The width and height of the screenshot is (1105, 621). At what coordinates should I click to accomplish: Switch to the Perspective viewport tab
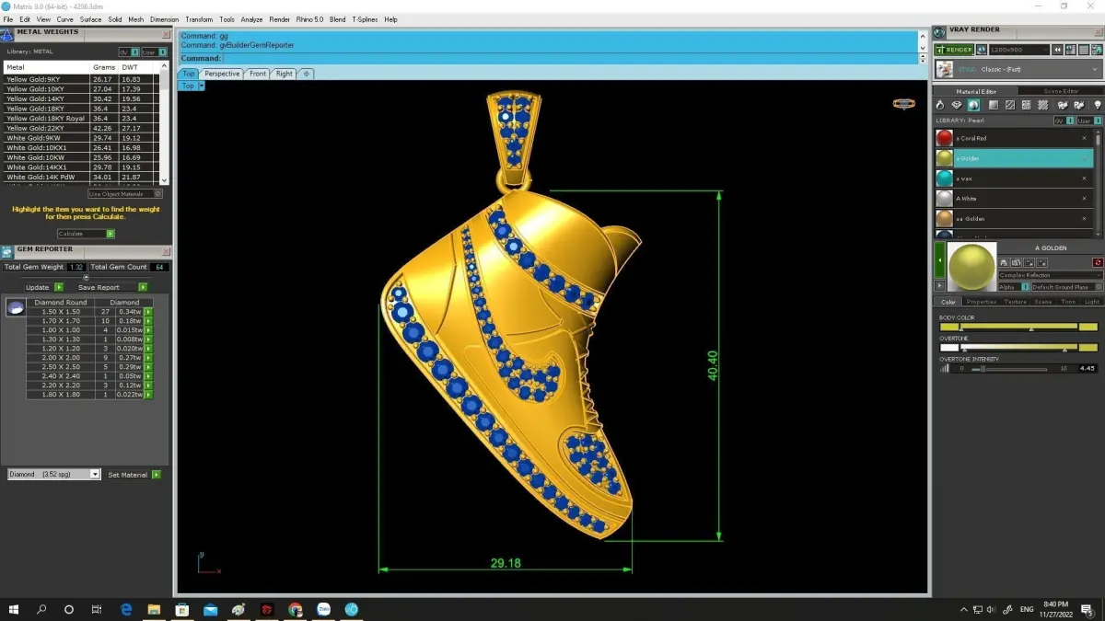pos(222,74)
